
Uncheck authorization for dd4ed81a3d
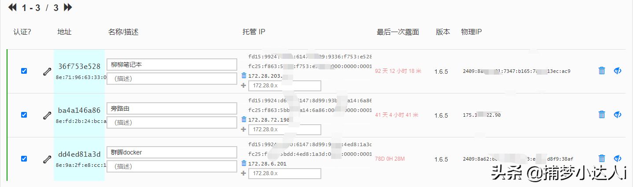(24, 158)
